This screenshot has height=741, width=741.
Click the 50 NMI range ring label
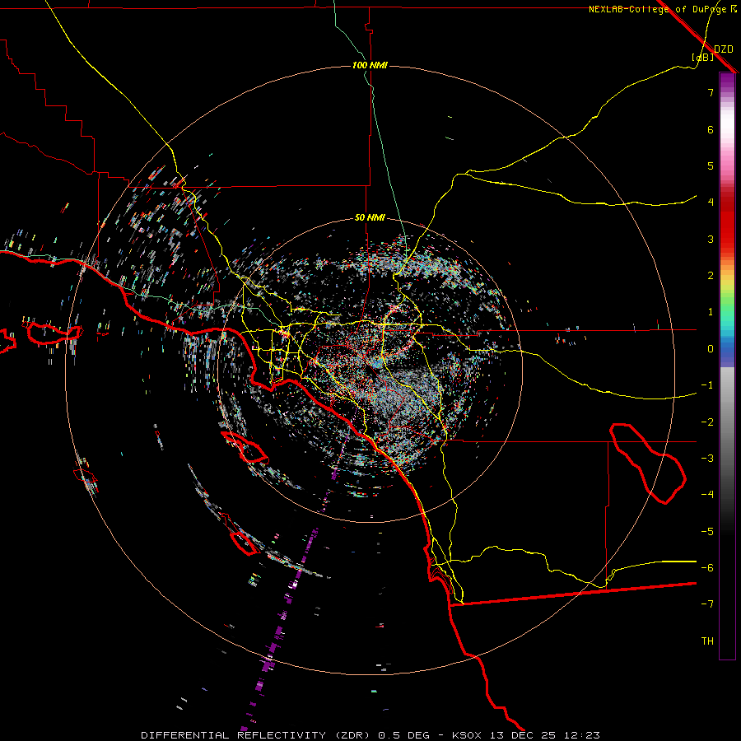coord(370,218)
